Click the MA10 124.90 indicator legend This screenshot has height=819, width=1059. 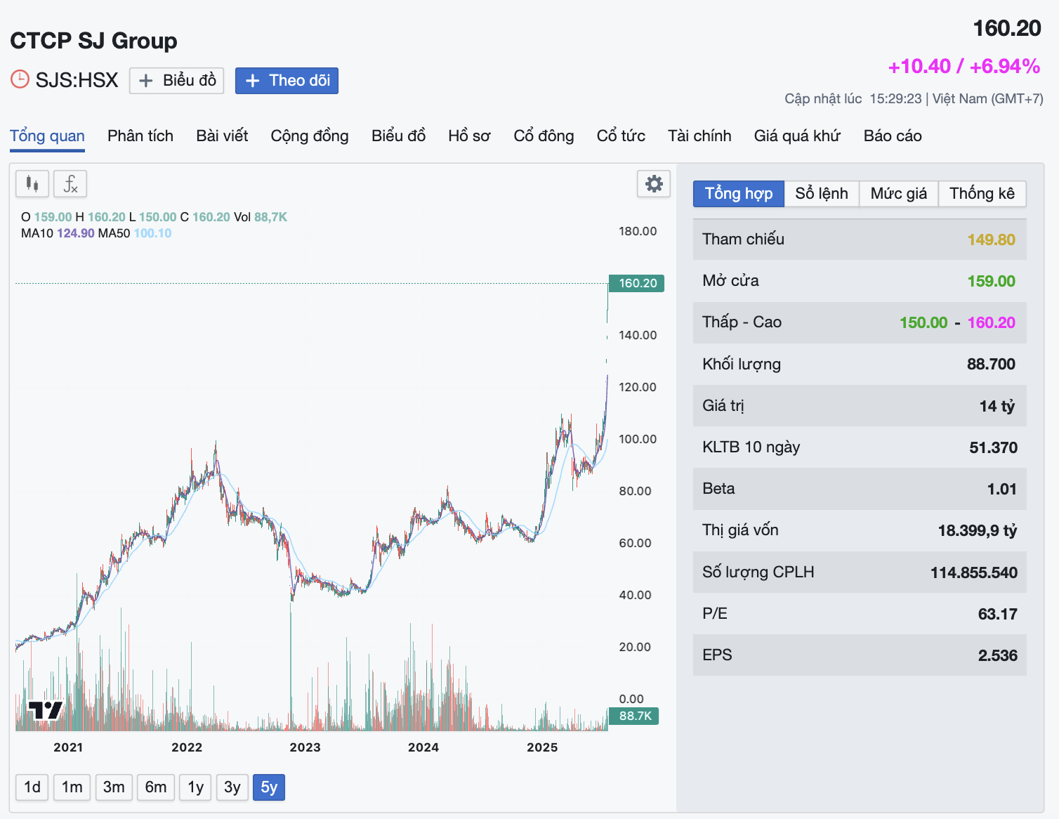click(x=58, y=233)
